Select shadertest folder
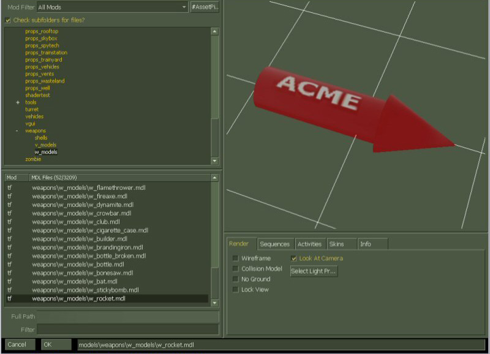This screenshot has height=354, width=490. pos(37,95)
